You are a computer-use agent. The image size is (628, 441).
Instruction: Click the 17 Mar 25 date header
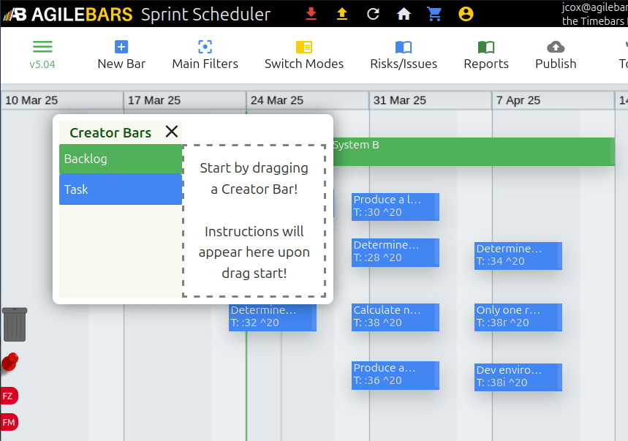point(154,100)
